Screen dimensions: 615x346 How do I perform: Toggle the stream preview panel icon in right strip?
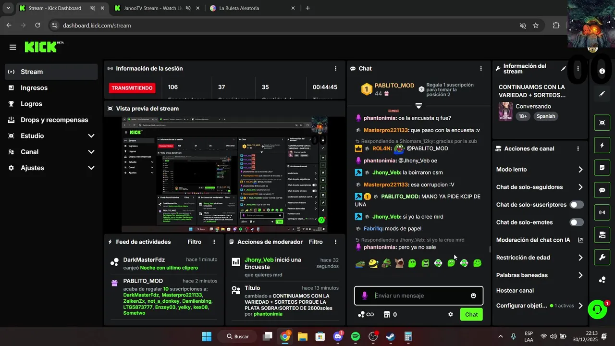pyautogui.click(x=602, y=123)
